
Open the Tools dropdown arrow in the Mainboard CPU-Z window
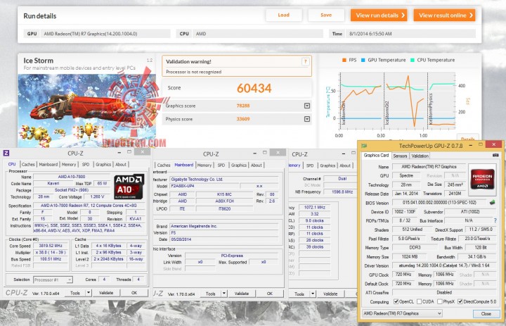coord(224,294)
